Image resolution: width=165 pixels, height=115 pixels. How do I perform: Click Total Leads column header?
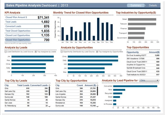[23, 85]
